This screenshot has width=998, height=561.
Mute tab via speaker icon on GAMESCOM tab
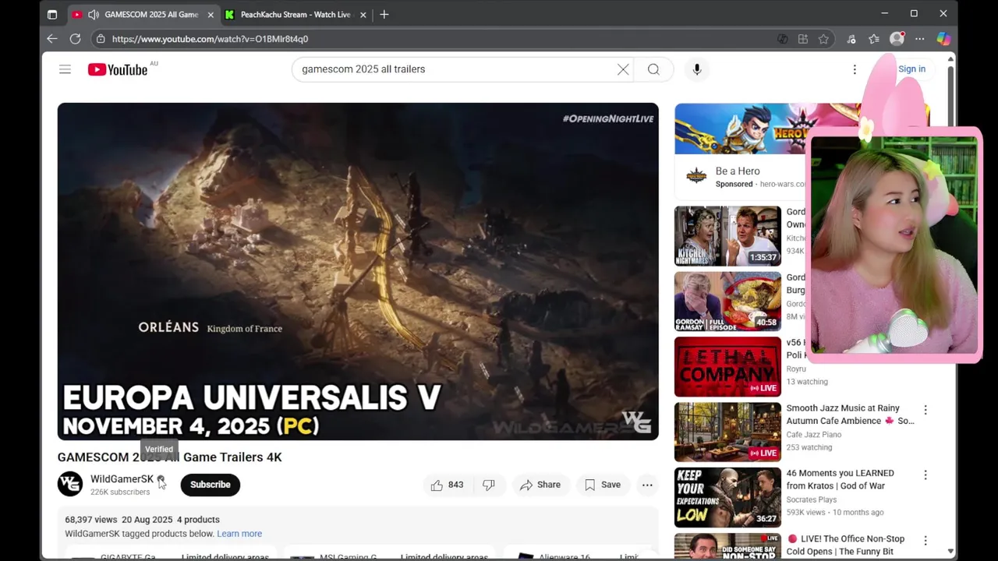94,14
